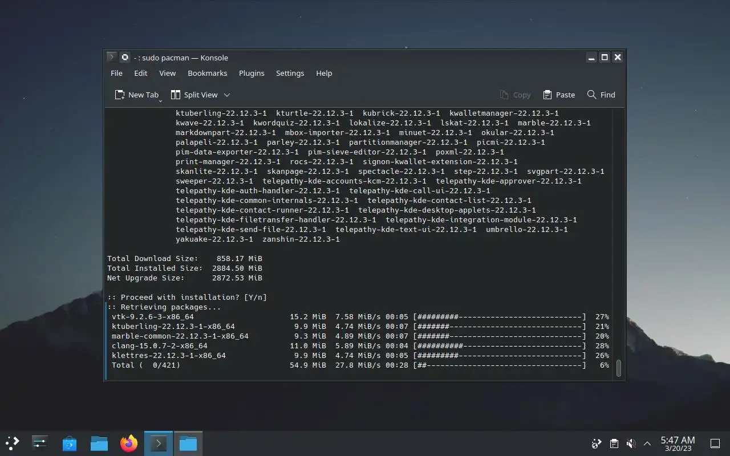730x456 pixels.
Task: Open the system updates tray icon
Action: point(597,443)
